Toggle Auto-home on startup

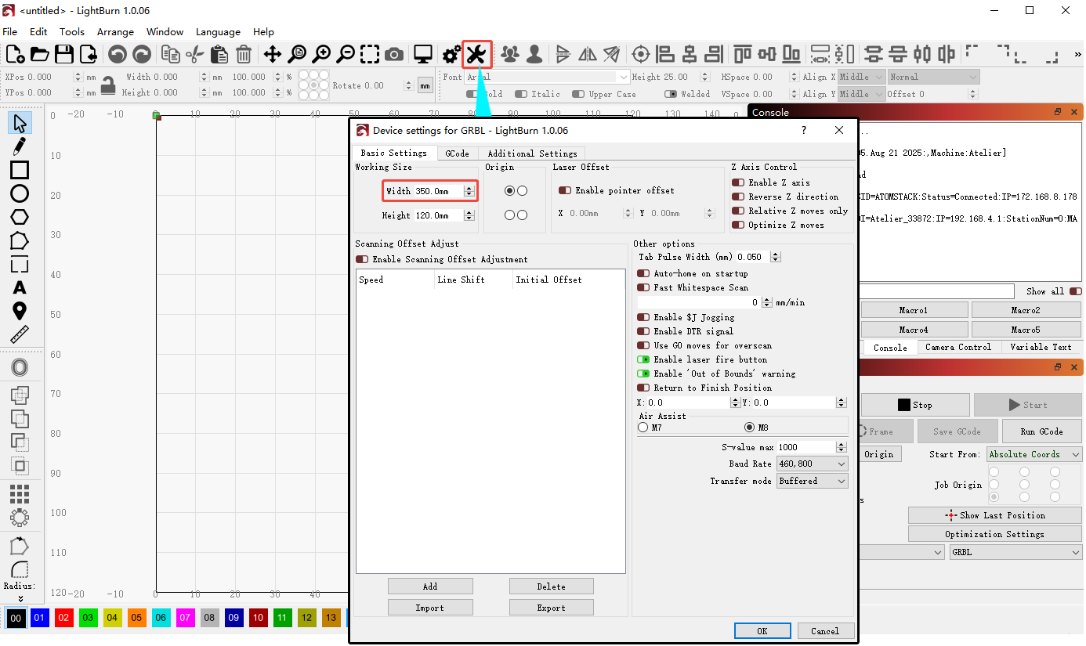coord(643,273)
